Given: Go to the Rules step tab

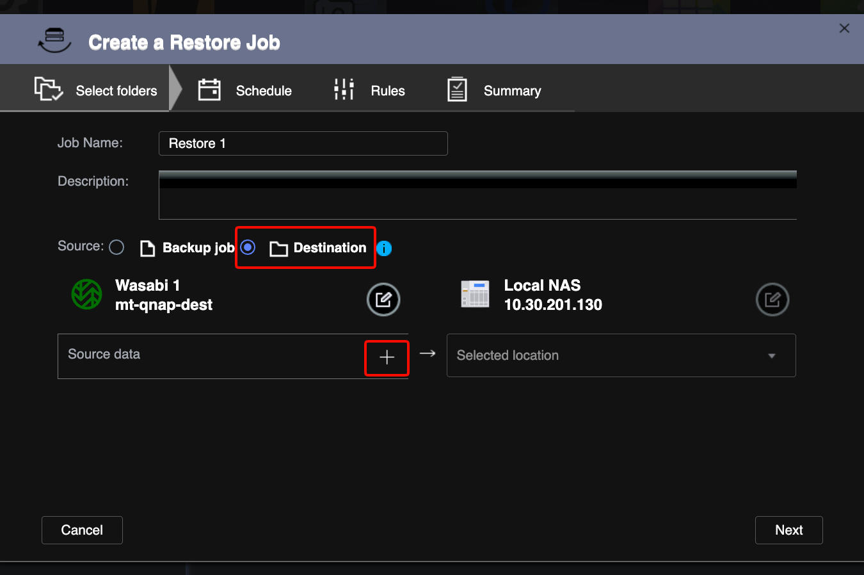Looking at the screenshot, I should [369, 90].
